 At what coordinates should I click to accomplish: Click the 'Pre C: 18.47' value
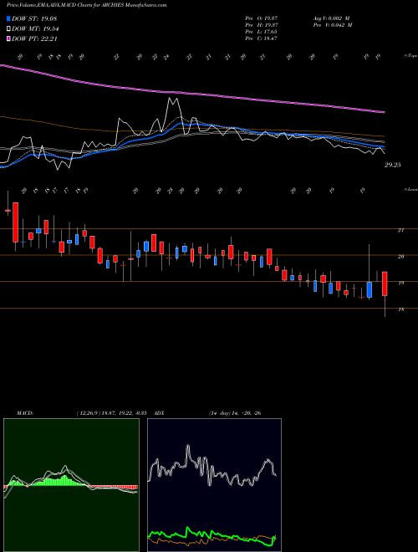(262, 38)
